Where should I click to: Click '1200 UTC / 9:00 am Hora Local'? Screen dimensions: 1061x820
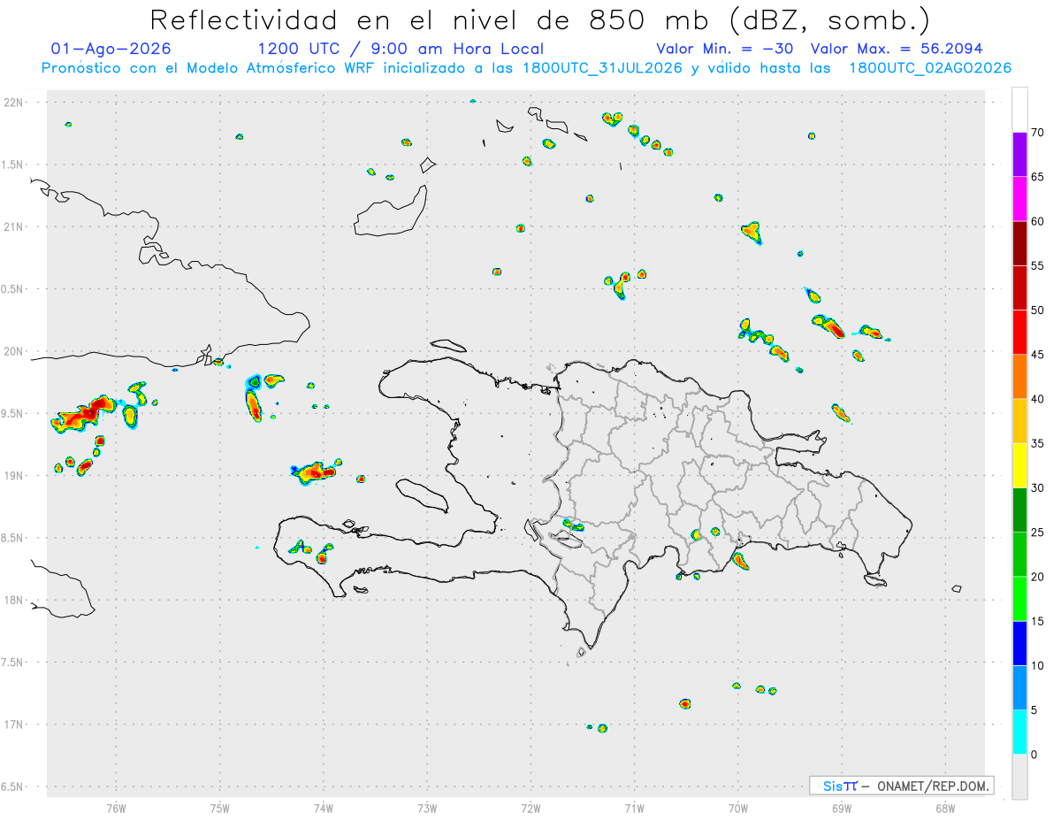point(401,49)
